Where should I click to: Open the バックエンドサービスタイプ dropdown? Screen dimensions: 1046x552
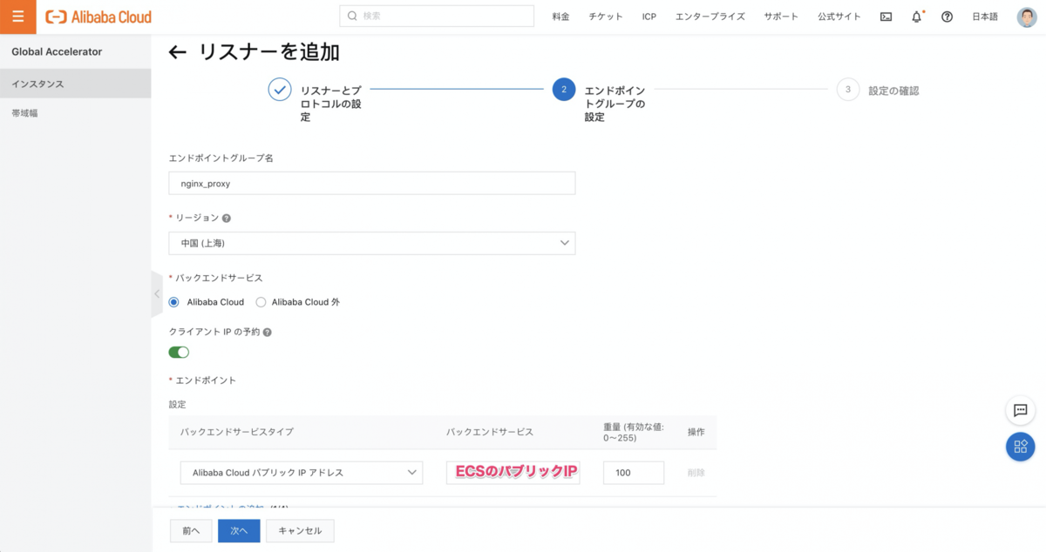(x=302, y=473)
